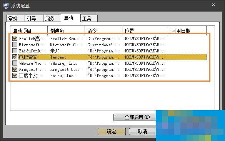Click the 全部启用 button

(135, 117)
